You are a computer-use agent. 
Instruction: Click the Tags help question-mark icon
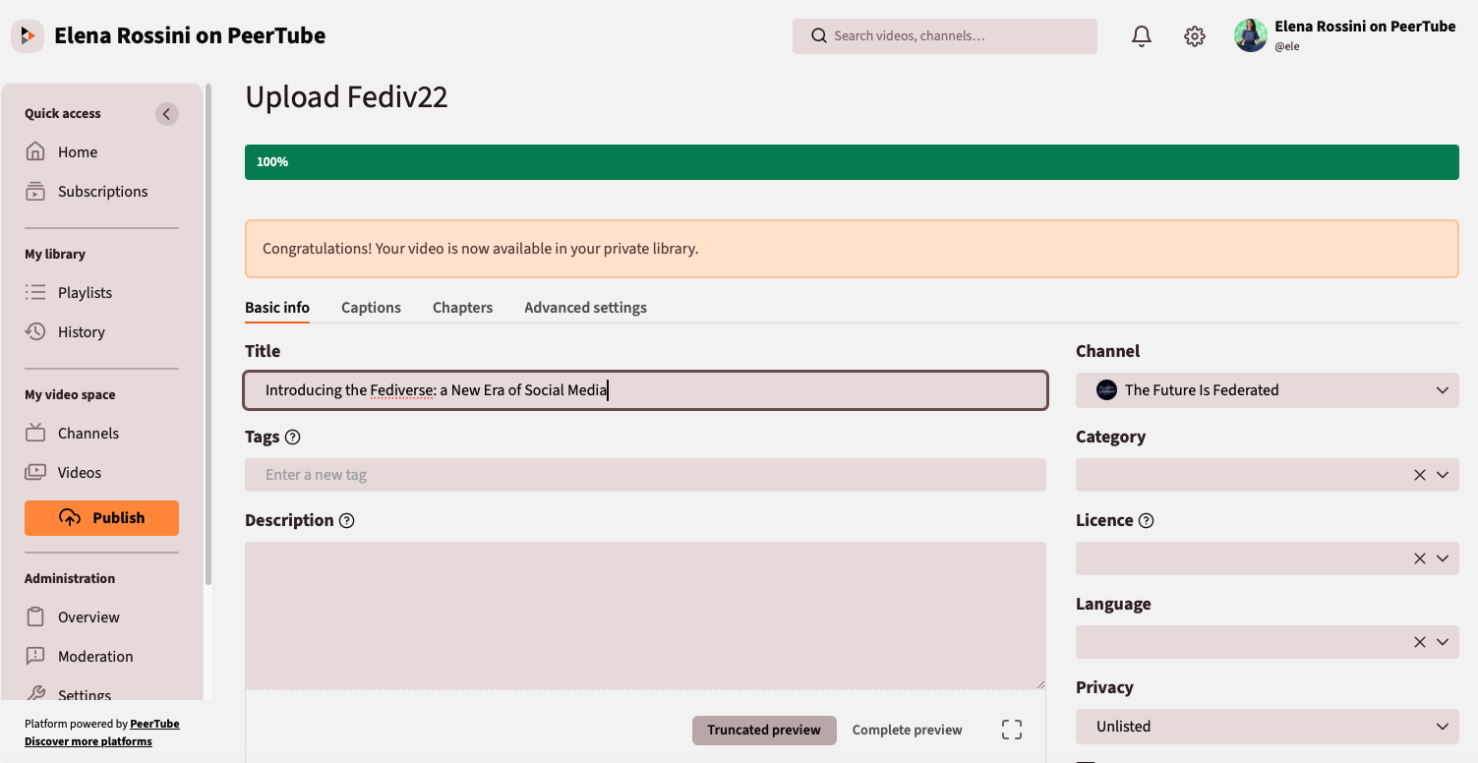tap(292, 438)
